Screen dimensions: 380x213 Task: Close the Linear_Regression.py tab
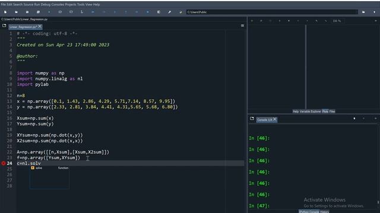pyautogui.click(x=40, y=26)
